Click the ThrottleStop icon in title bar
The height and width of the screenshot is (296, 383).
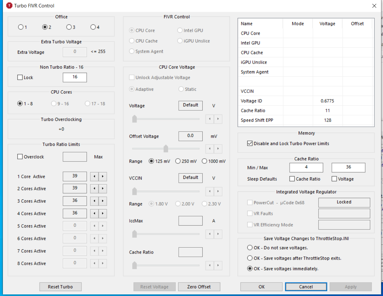coord(9,6)
